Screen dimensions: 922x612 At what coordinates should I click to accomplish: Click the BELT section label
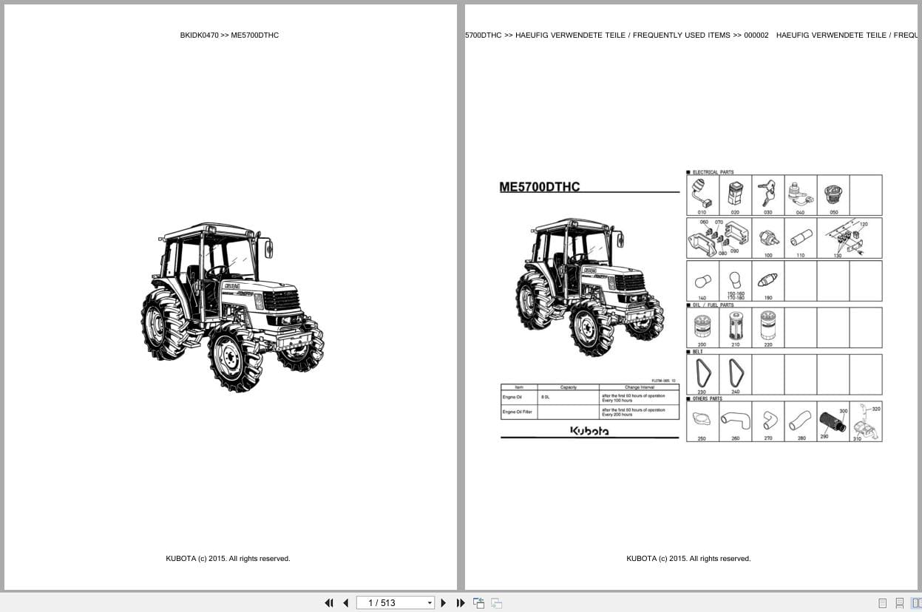(x=698, y=352)
